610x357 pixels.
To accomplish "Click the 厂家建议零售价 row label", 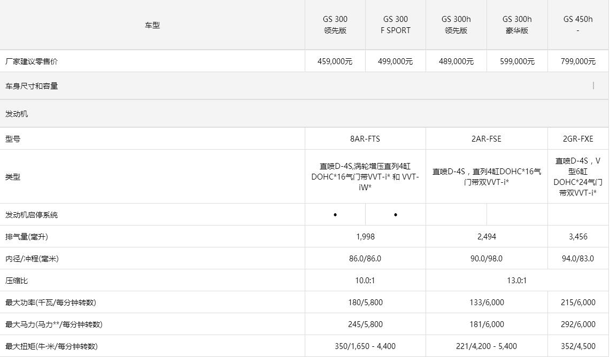I will point(32,61).
